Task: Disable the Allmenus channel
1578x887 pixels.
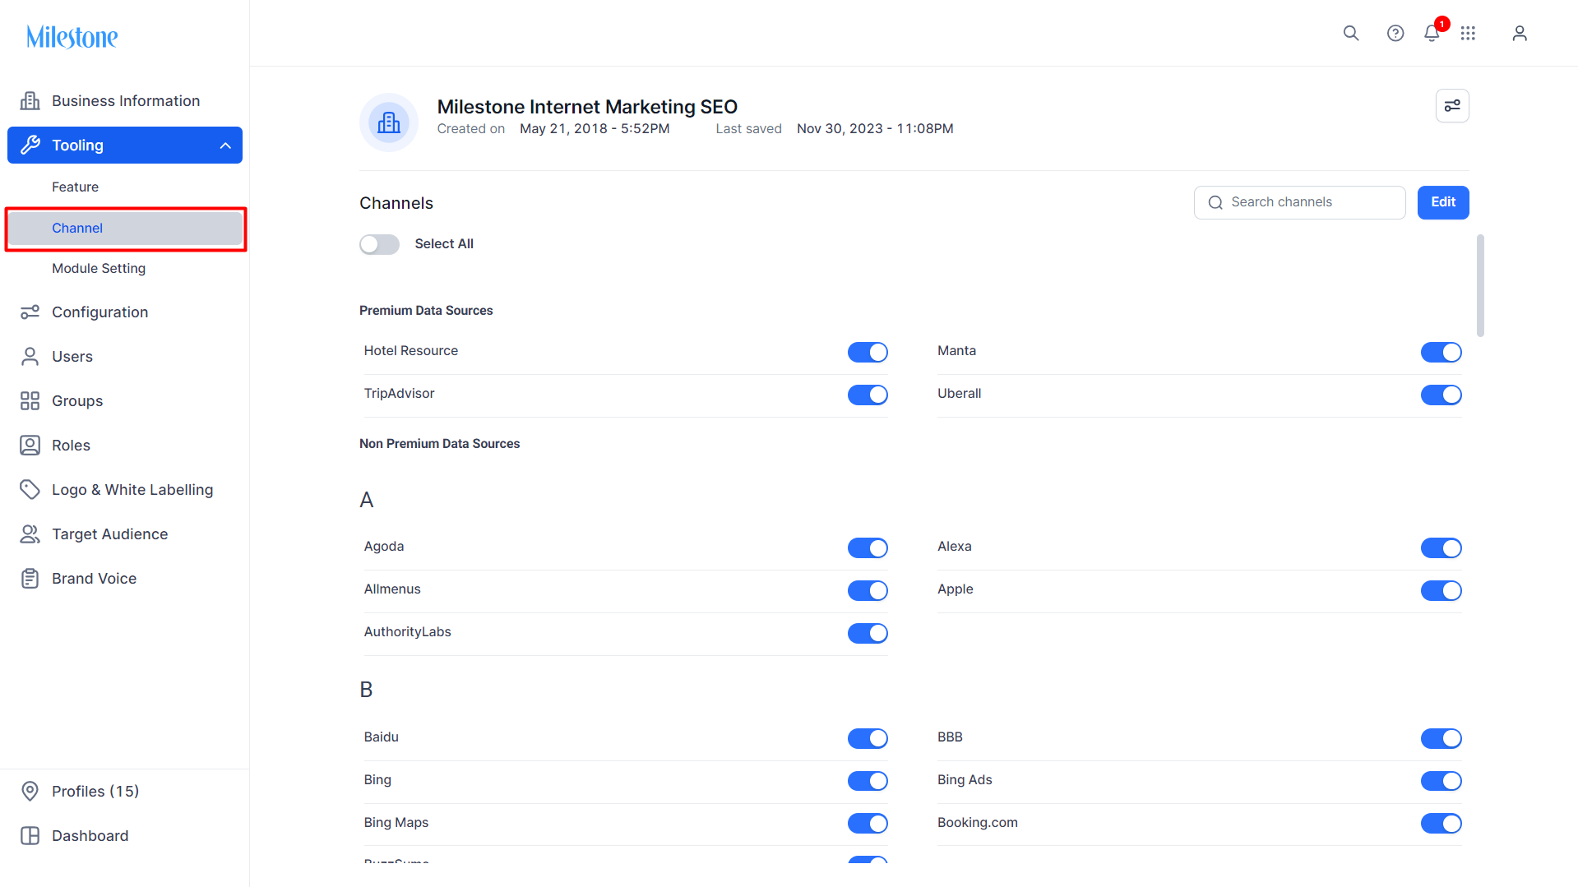Action: 868,590
